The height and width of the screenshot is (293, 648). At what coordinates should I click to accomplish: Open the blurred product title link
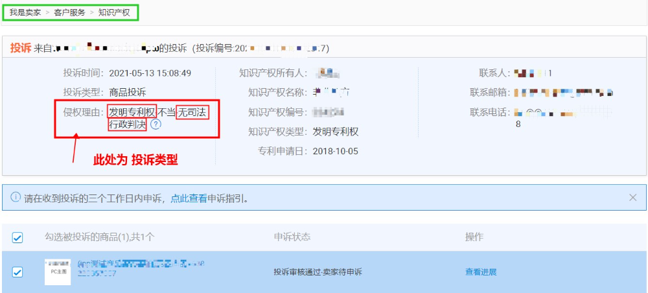click(141, 268)
